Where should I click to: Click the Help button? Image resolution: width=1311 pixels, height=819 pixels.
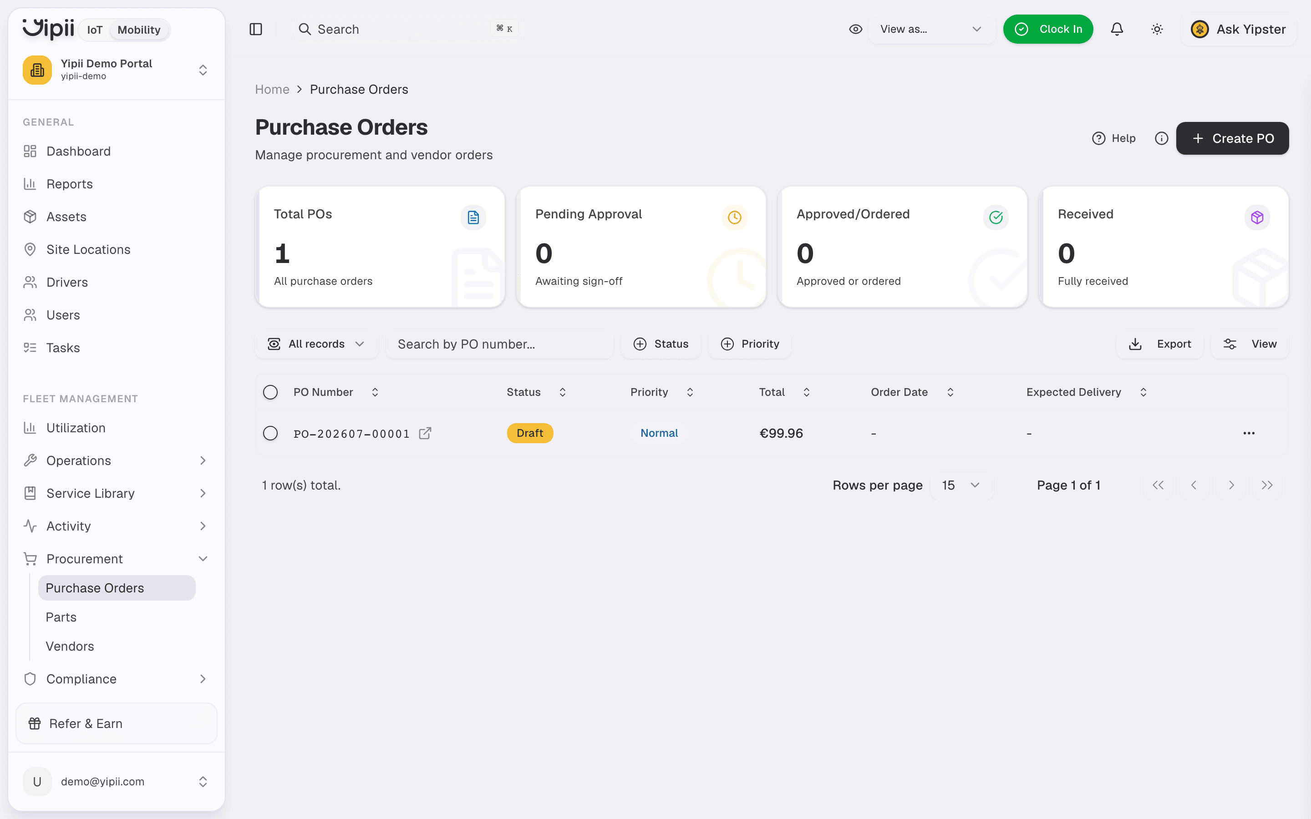[x=1114, y=139]
